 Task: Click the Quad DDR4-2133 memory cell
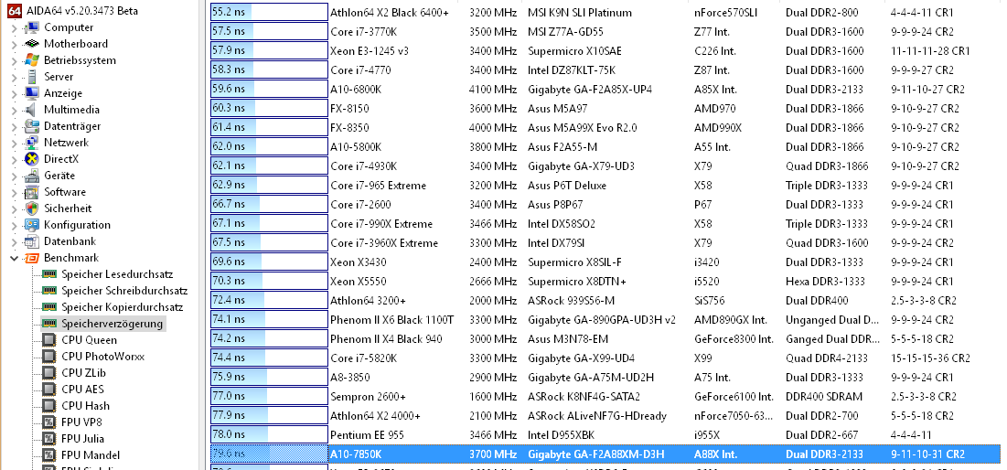point(827,358)
